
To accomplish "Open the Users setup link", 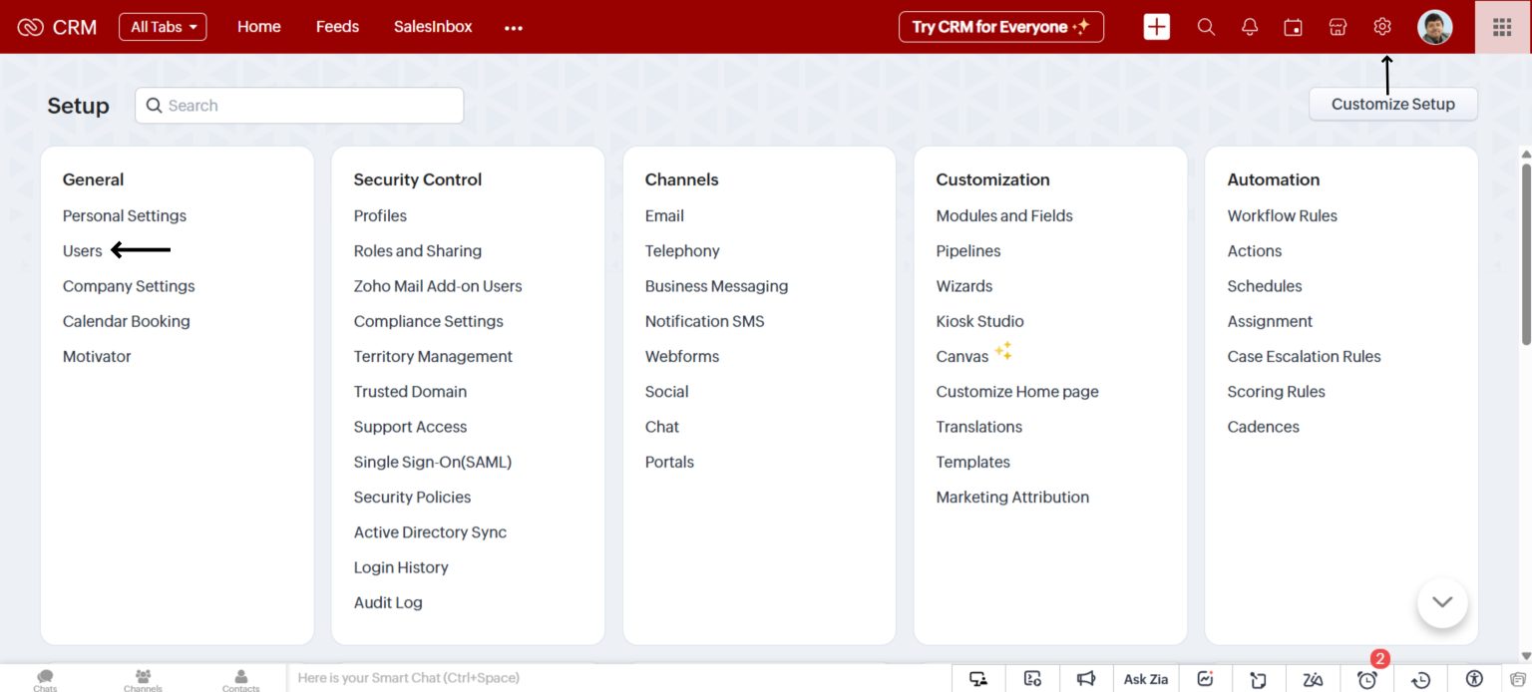I will (x=82, y=250).
